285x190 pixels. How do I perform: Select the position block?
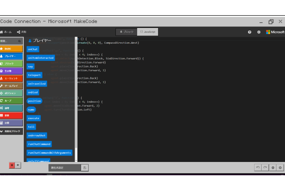click(x=34, y=101)
